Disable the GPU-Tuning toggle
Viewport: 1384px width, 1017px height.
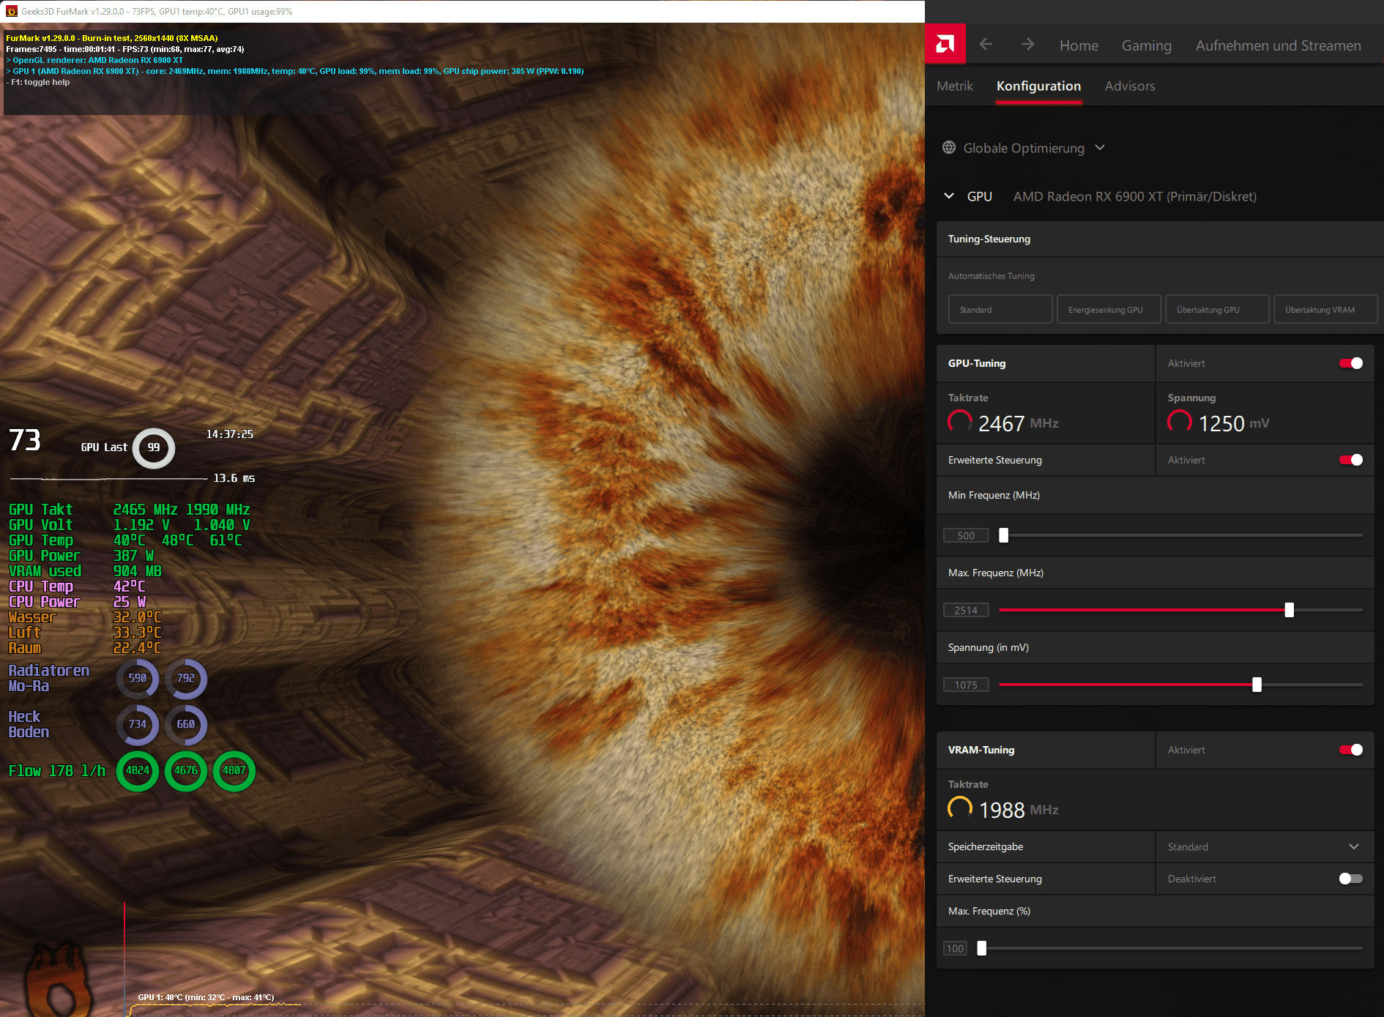1351,363
